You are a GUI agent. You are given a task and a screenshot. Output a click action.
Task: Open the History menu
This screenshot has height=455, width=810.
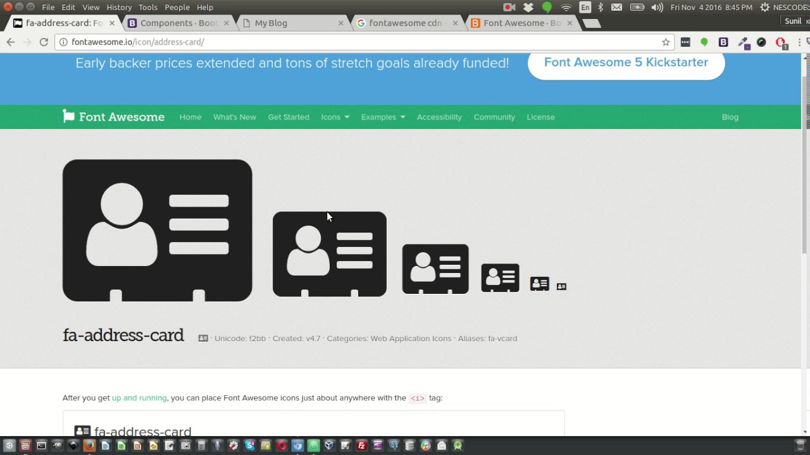pos(119,8)
